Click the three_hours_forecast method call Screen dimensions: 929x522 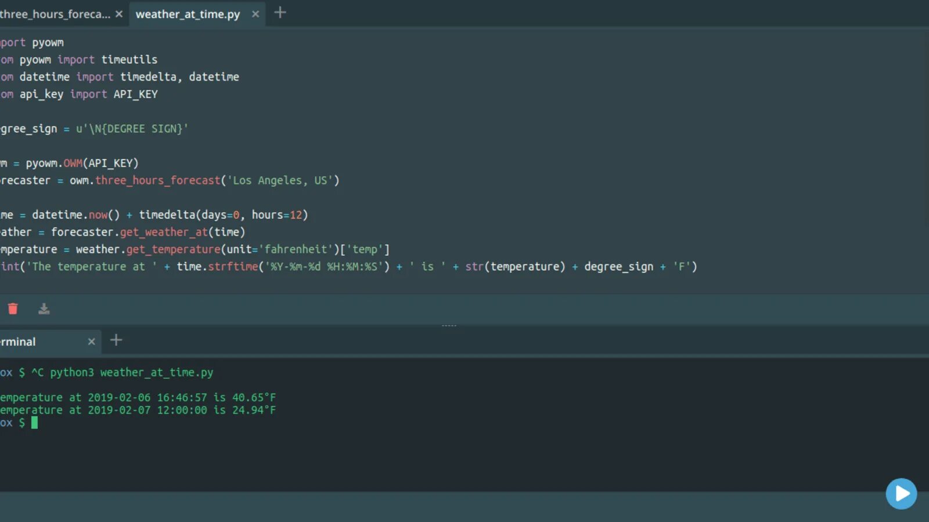click(x=158, y=180)
